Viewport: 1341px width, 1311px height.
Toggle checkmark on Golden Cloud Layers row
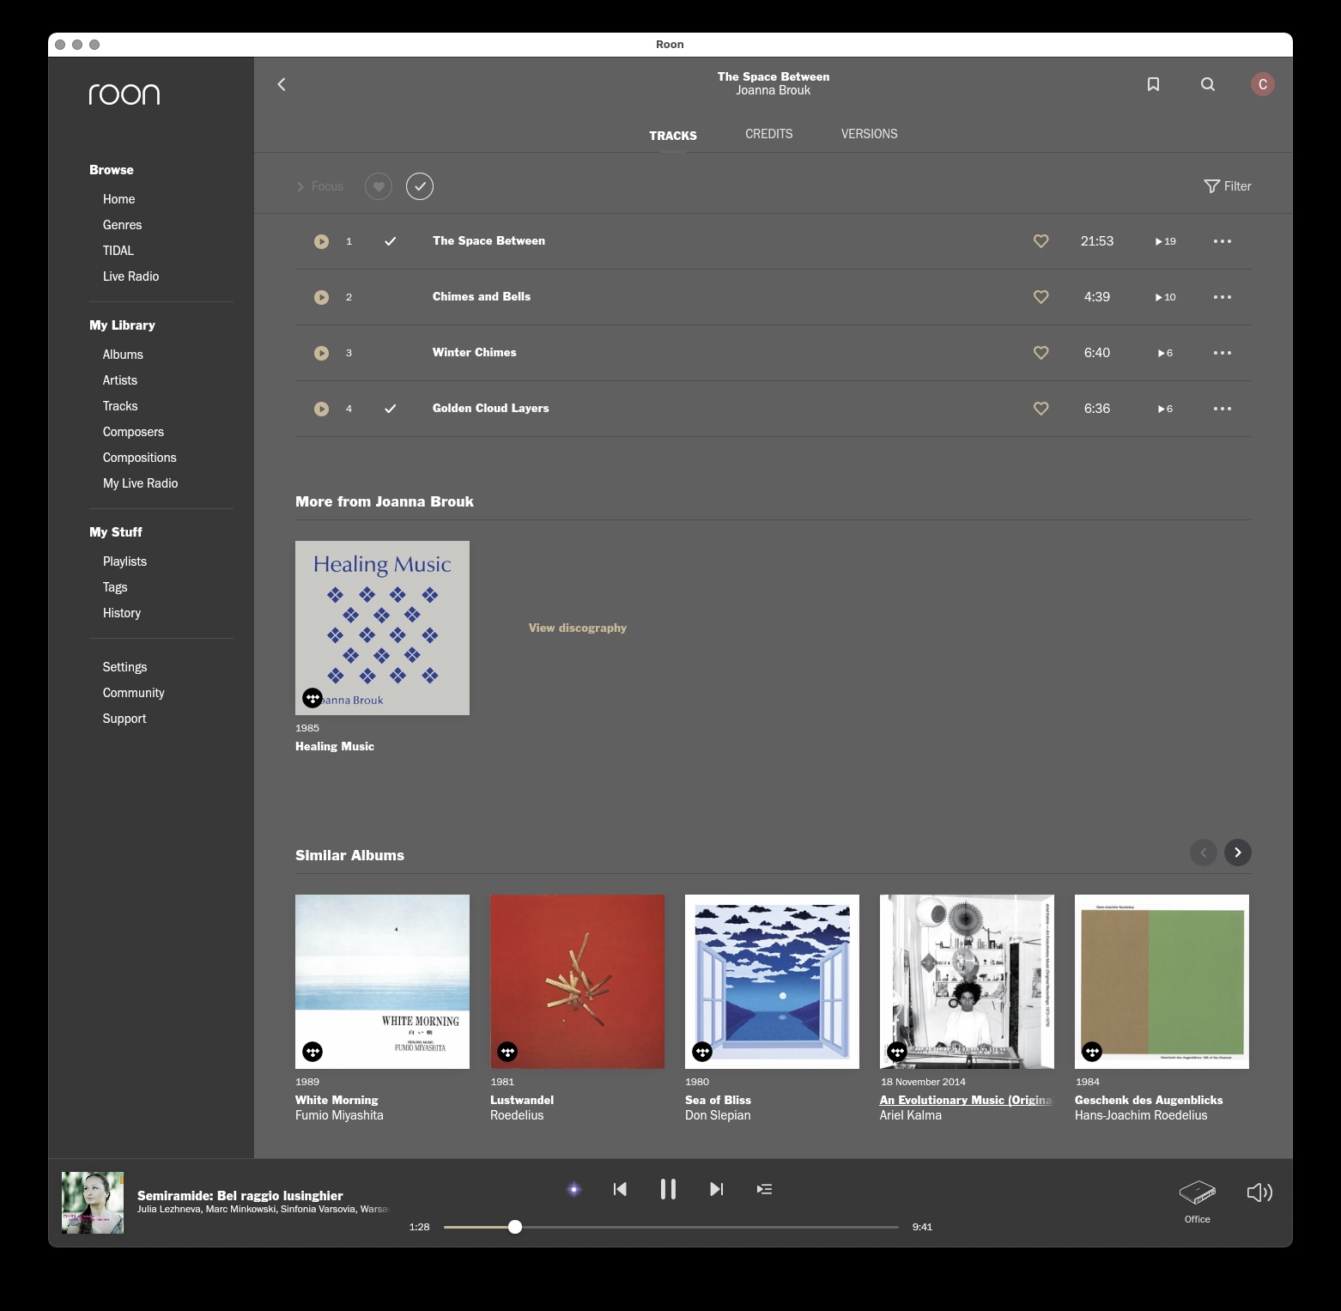coord(390,409)
